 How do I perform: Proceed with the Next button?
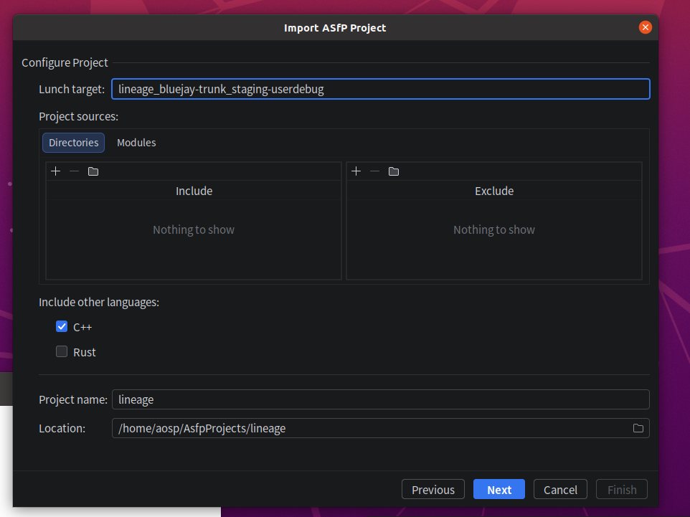click(x=499, y=489)
